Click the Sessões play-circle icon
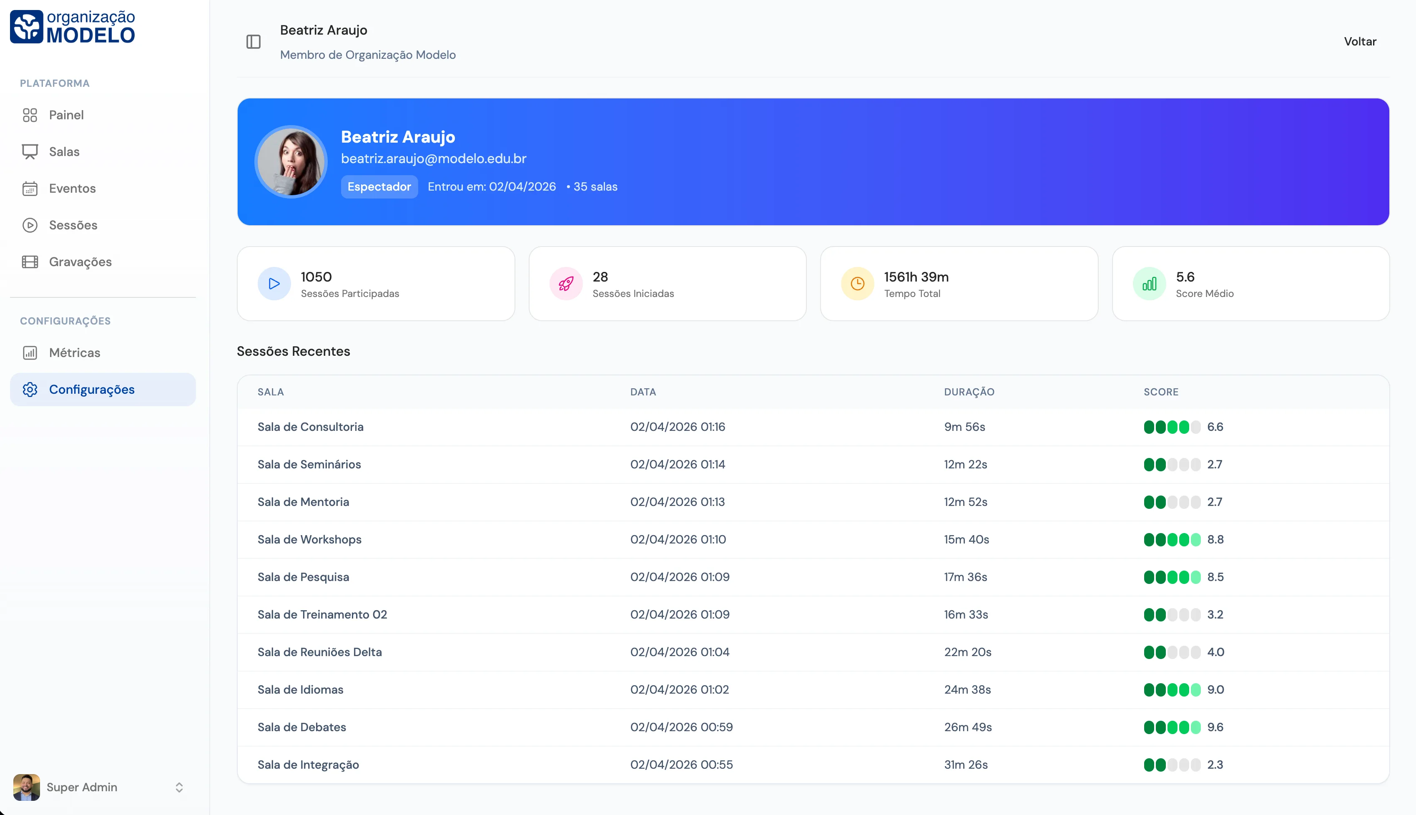Viewport: 1416px width, 815px height. coord(30,225)
